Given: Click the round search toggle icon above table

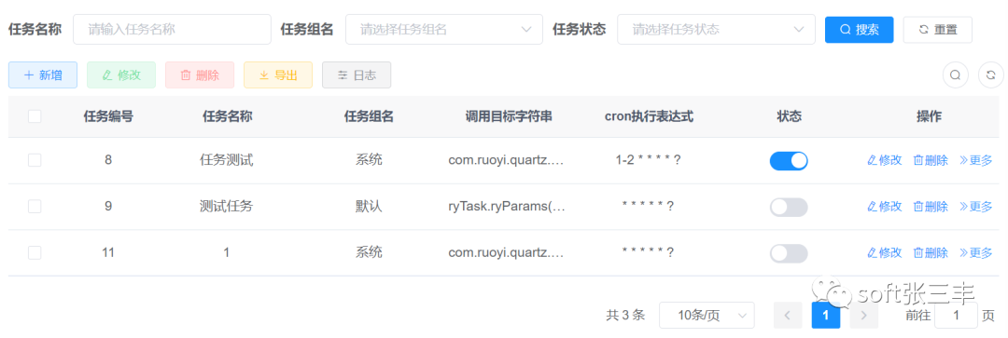Looking at the screenshot, I should pos(956,75).
